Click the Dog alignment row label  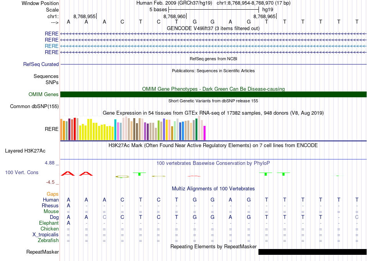(54, 217)
